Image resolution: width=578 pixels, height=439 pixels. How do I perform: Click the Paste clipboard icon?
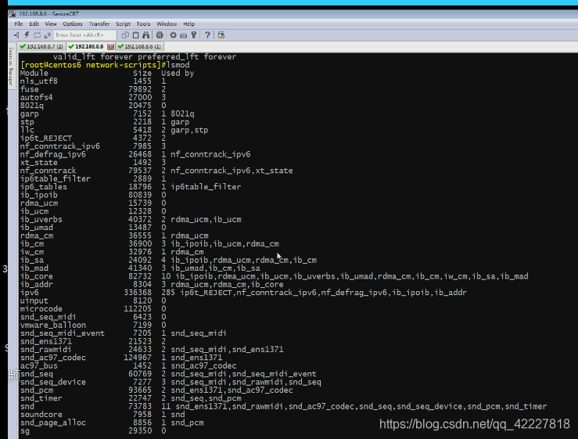135,35
